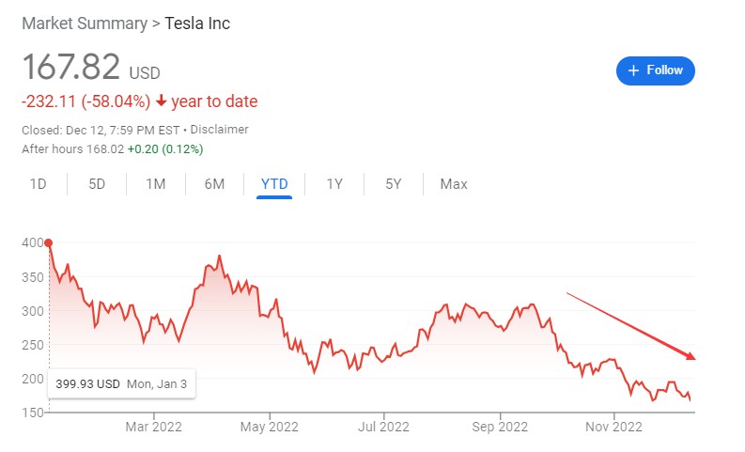Click the after hours price text

point(112,148)
